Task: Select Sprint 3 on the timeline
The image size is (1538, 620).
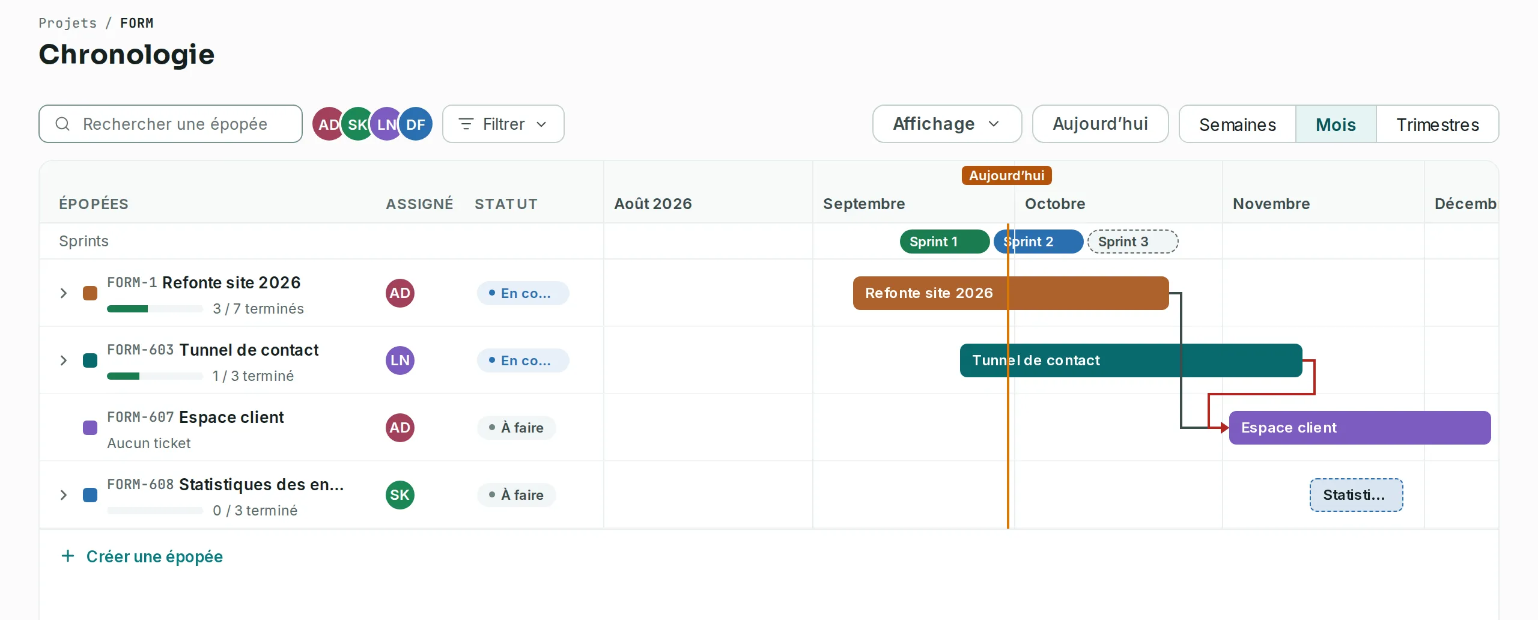Action: click(1133, 242)
